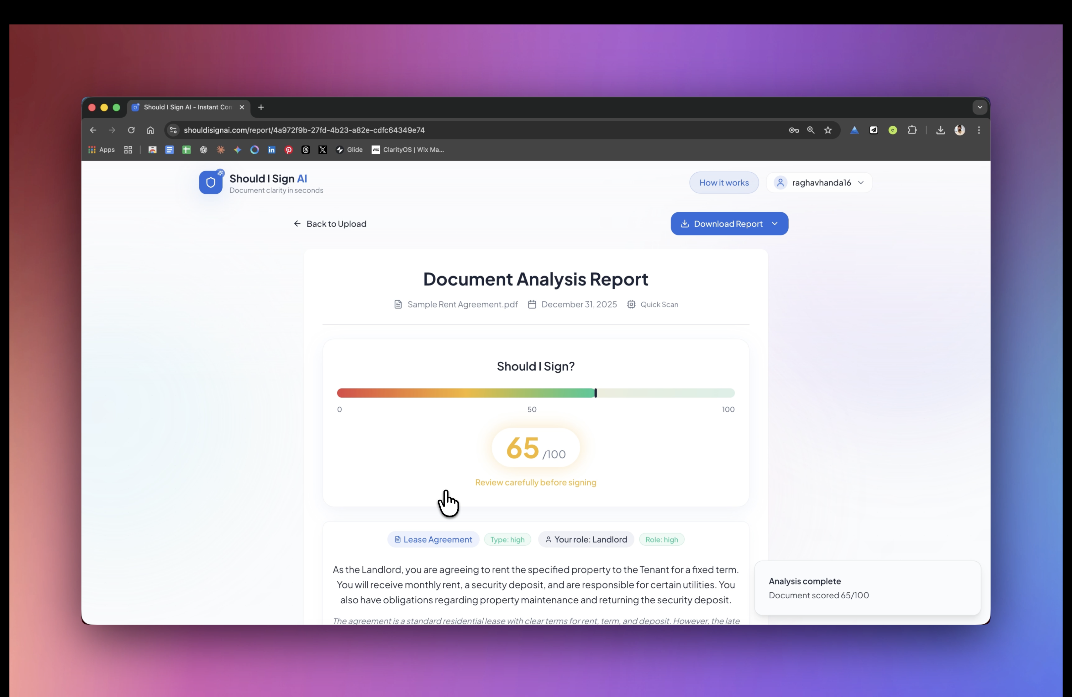Open a new browser tab

261,107
